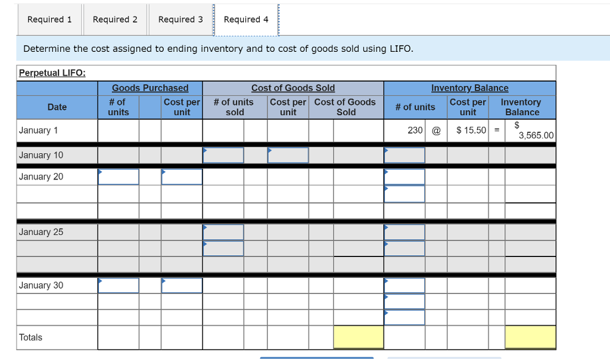Click the January 30 inventory units field
Screen dimensions: 610x359
pyautogui.click(x=404, y=285)
